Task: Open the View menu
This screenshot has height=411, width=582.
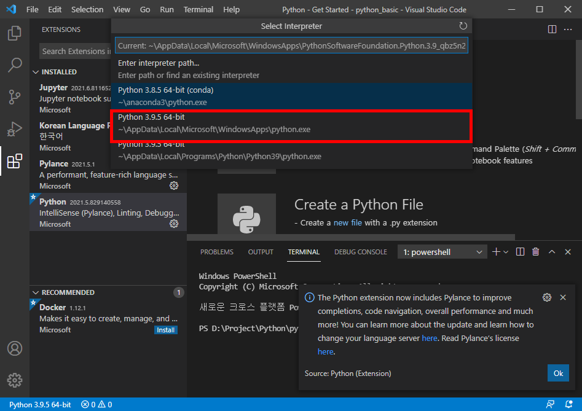Action: click(x=121, y=10)
